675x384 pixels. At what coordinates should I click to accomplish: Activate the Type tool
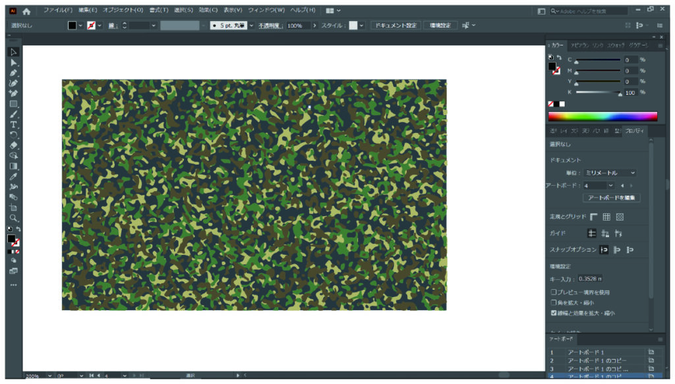(x=13, y=124)
